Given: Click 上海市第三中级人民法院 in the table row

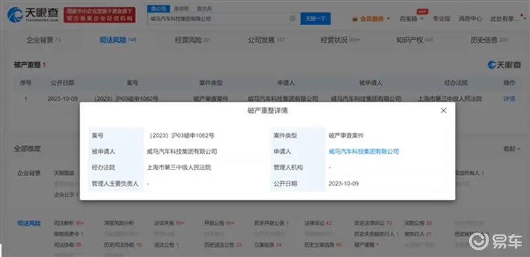Looking at the screenshot, I should [x=450, y=99].
